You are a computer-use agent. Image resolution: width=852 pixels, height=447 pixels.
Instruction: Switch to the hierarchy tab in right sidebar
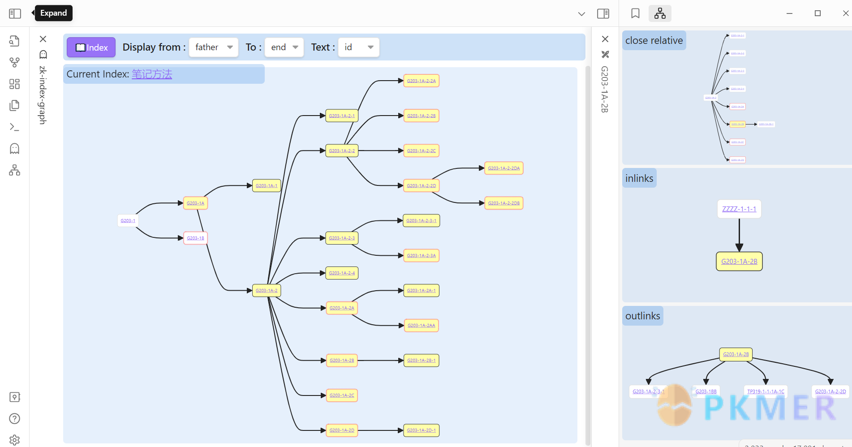tap(660, 13)
